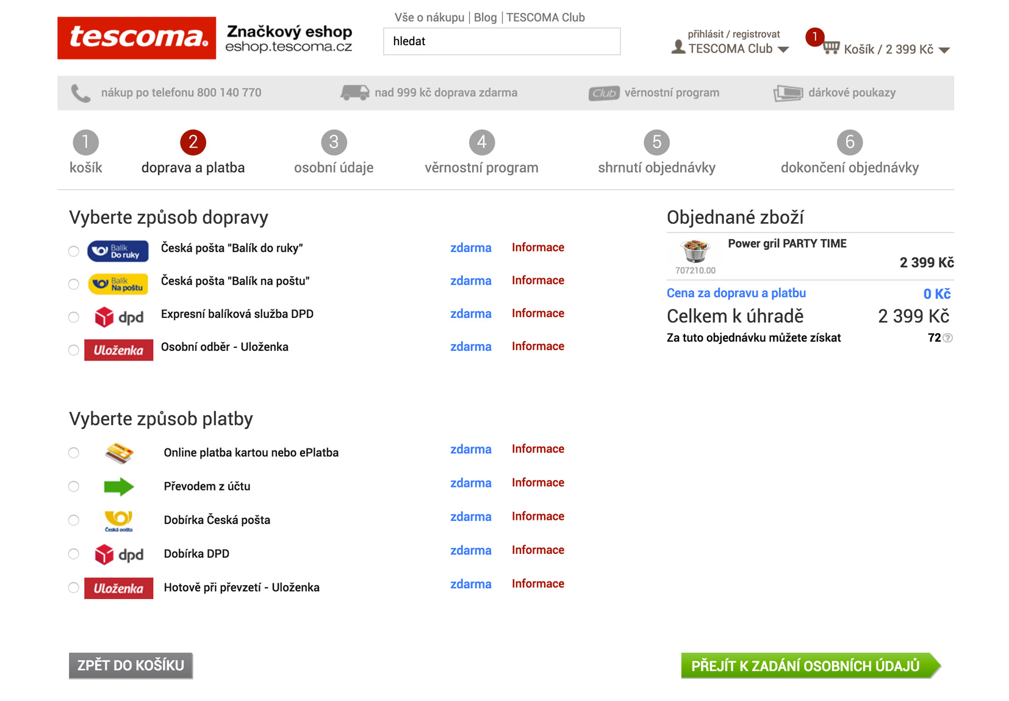Screen dimensions: 1009x701
Task: Open the TESCOMA Club top link
Action: click(x=545, y=18)
